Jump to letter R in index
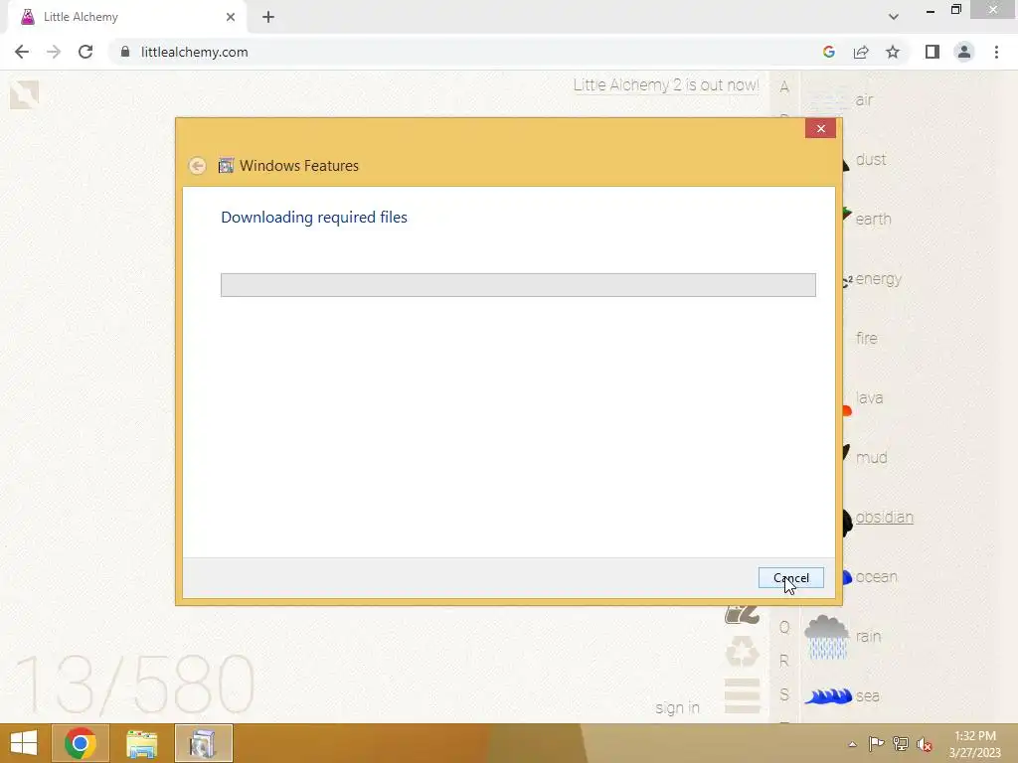The width and height of the screenshot is (1018, 763). coord(784,661)
